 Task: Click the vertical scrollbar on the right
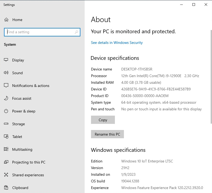pos(211,77)
